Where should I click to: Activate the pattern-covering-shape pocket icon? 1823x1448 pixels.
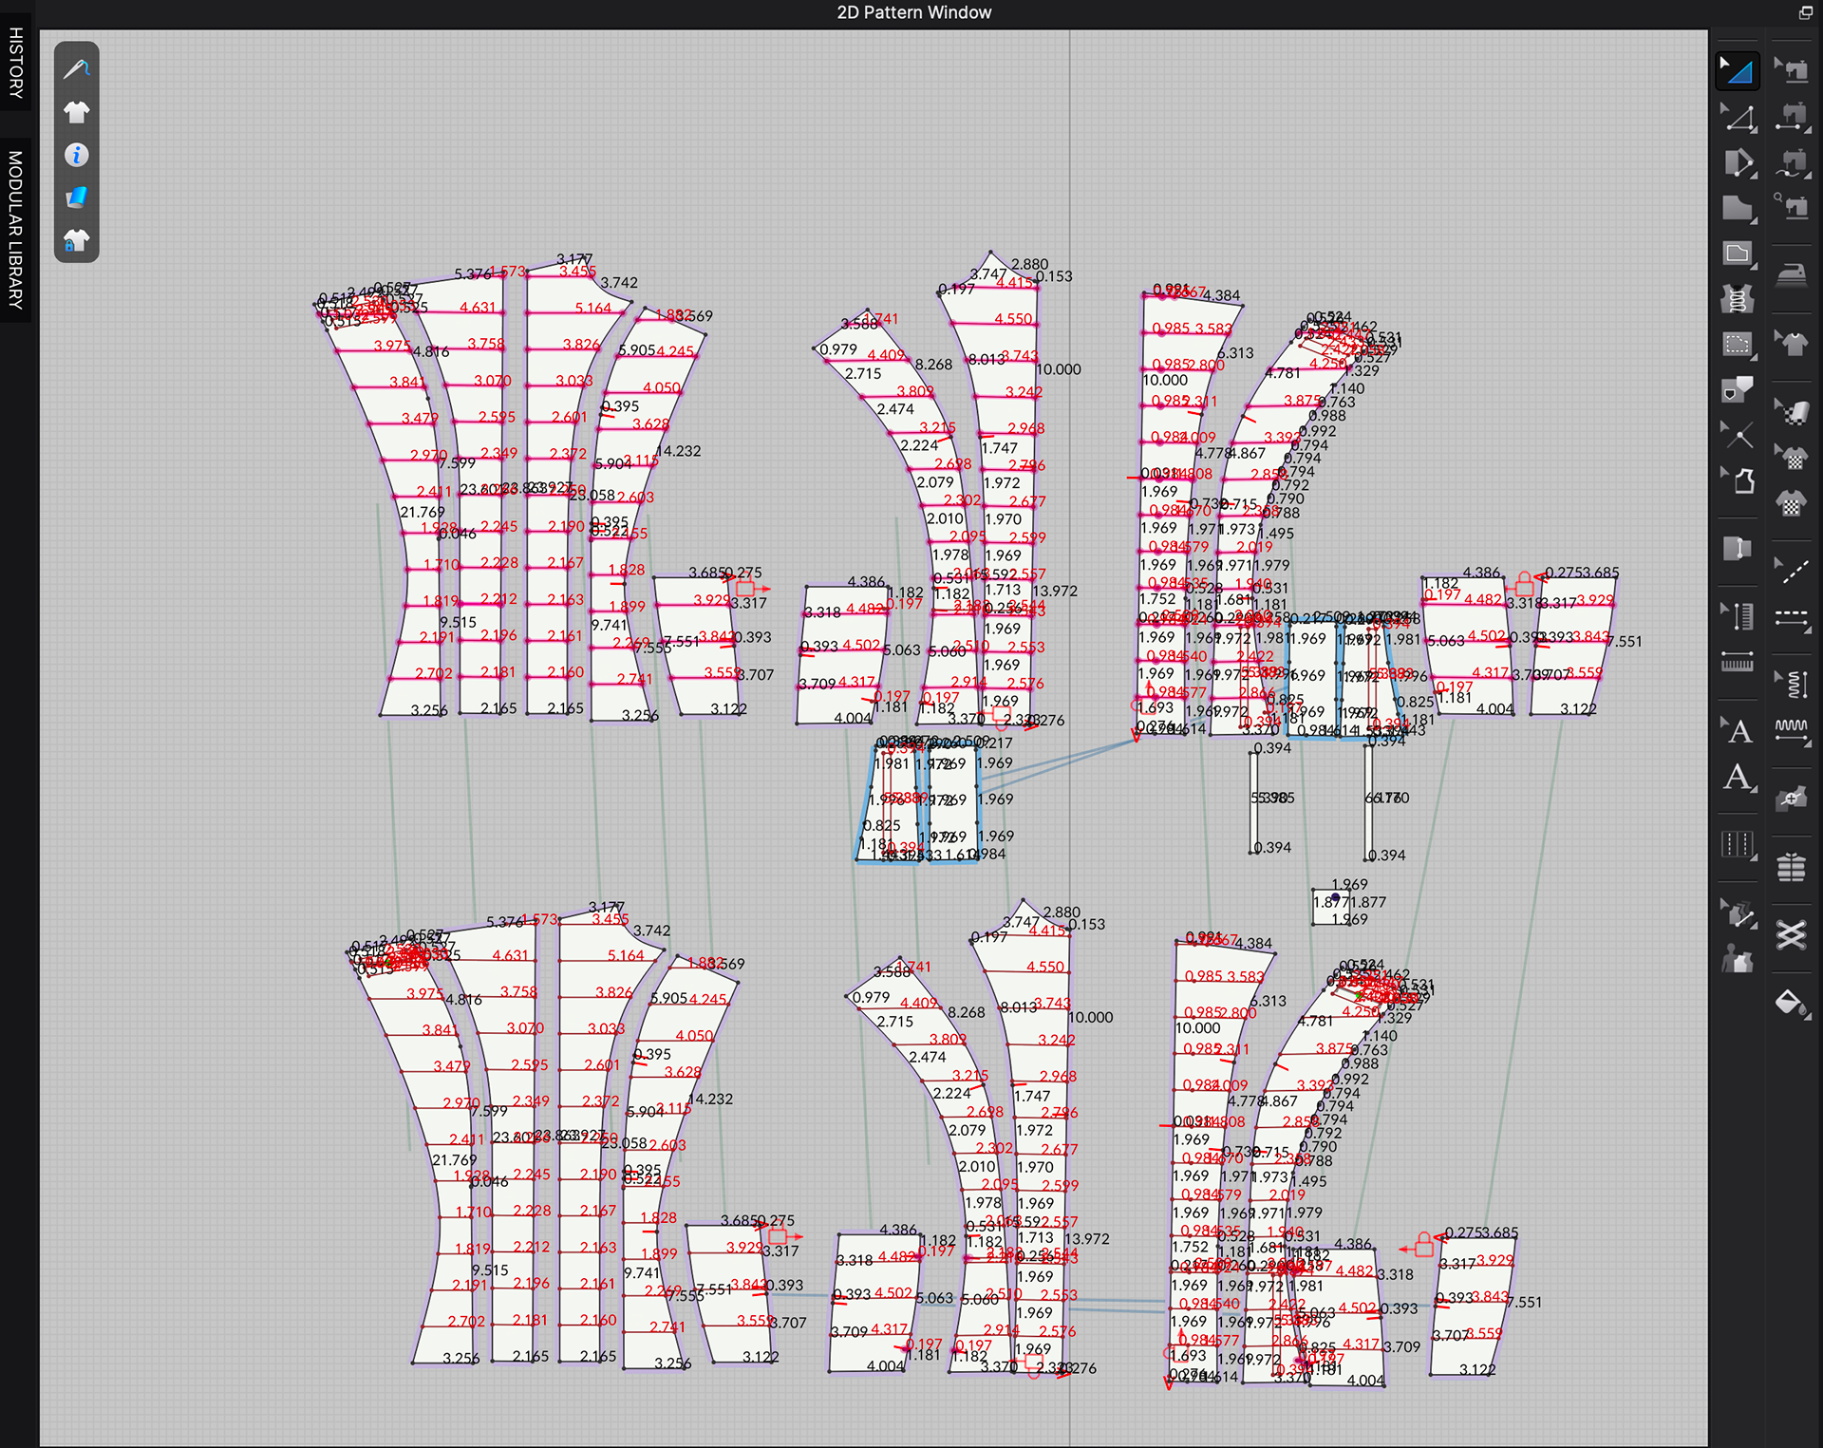1738,389
